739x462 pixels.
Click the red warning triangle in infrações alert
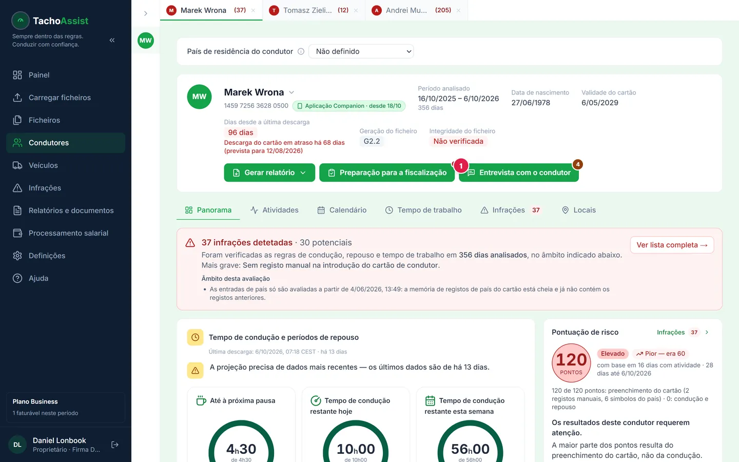pyautogui.click(x=190, y=243)
